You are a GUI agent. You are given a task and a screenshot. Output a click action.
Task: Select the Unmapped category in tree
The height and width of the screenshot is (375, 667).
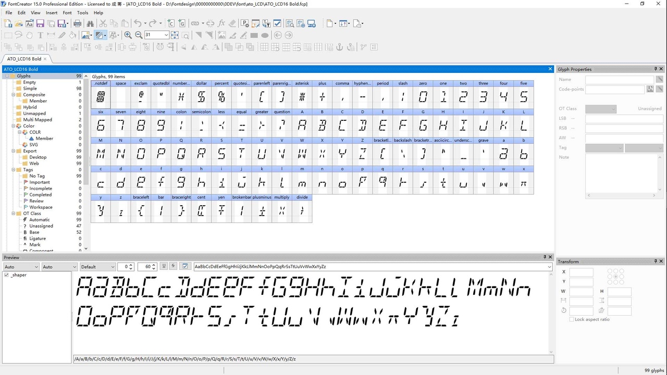click(x=34, y=114)
